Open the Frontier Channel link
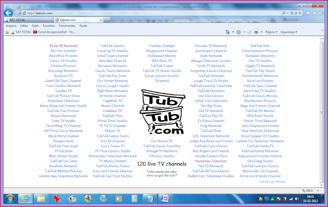 [x=162, y=45]
